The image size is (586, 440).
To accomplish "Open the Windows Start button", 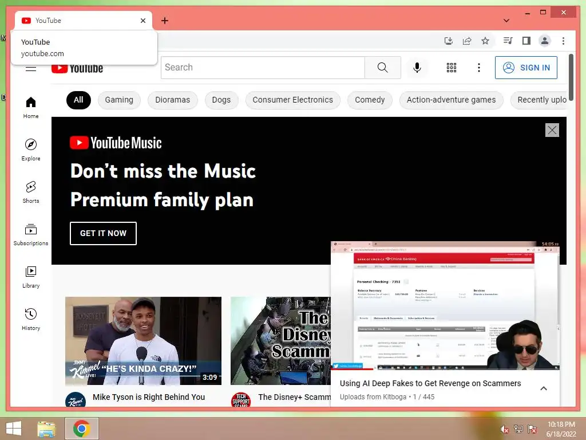I will 14,429.
